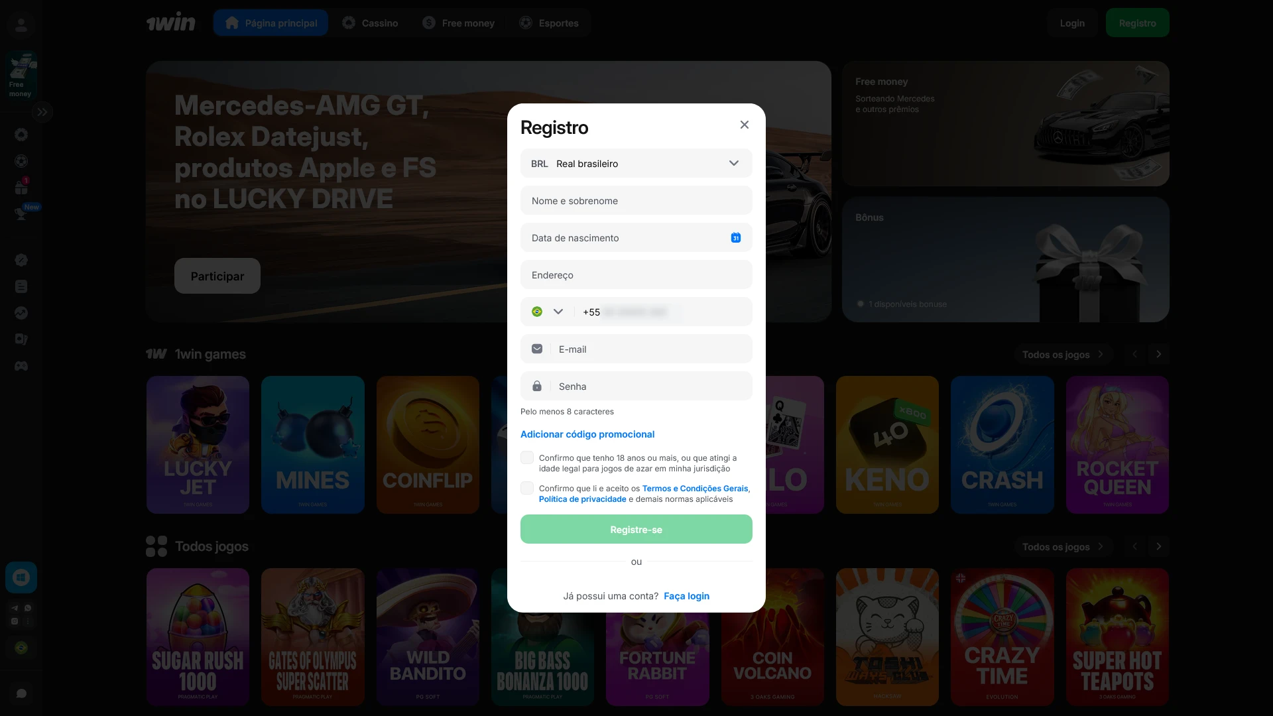Open the Esportes tab
This screenshot has width=1273, height=716.
coord(549,23)
